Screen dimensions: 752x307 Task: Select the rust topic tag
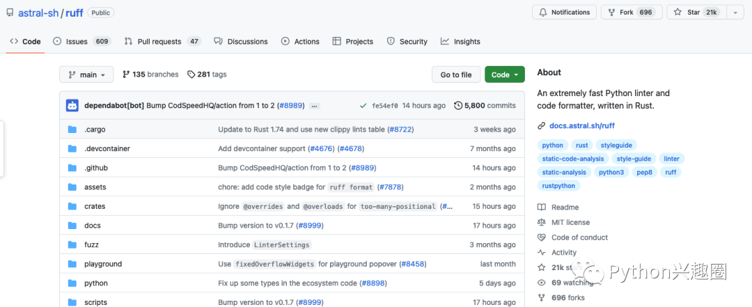point(581,145)
